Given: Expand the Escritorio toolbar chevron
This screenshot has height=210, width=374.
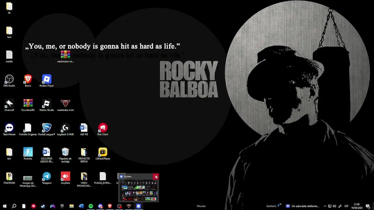Looking at the screenshot, I should point(280,205).
